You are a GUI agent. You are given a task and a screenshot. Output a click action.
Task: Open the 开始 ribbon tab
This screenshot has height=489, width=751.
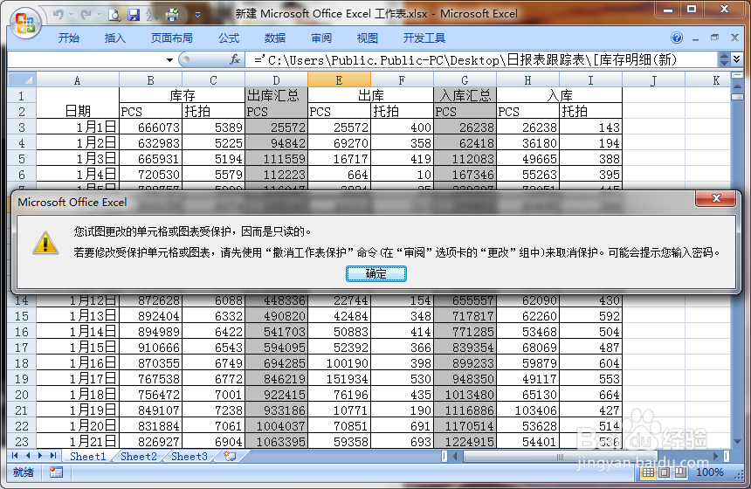pos(68,38)
